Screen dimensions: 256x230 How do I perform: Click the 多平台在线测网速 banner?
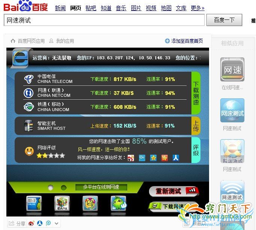(101, 187)
